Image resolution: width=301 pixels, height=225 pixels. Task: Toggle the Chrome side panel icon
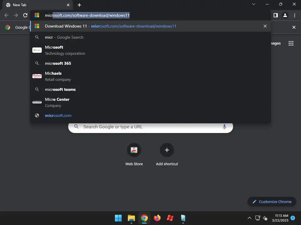click(276, 15)
